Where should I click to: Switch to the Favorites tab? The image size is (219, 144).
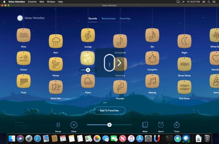tap(125, 18)
